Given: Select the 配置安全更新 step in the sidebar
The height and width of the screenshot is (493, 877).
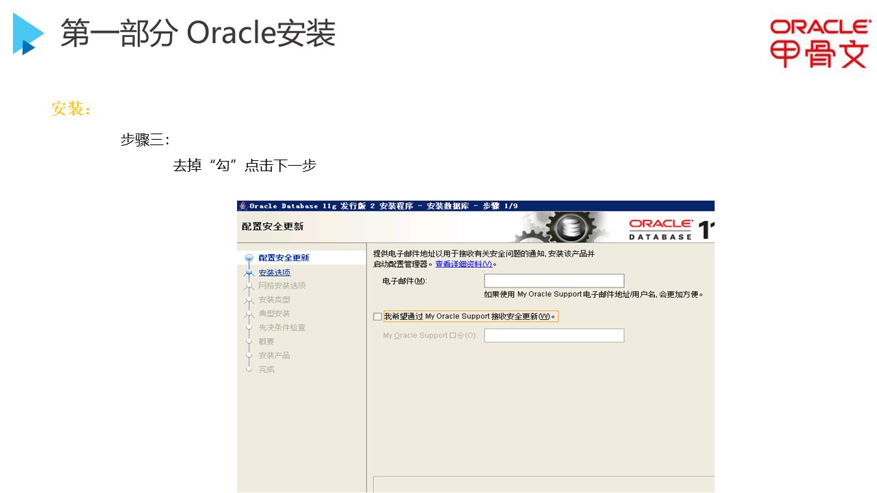Looking at the screenshot, I should pos(284,258).
